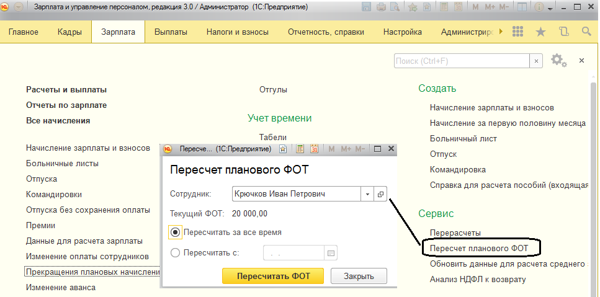Click the Save icon in title bar
Viewport: 600px width, 297px height.
pyautogui.click(x=366, y=7)
